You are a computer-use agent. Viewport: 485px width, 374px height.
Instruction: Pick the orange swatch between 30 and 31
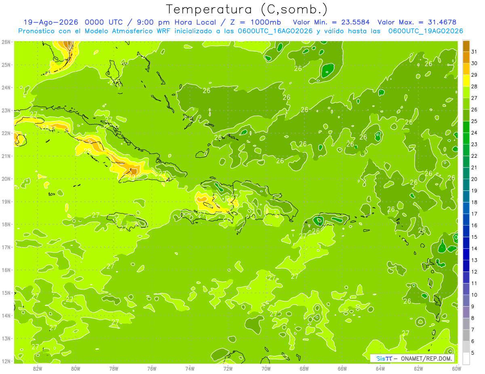(466, 58)
